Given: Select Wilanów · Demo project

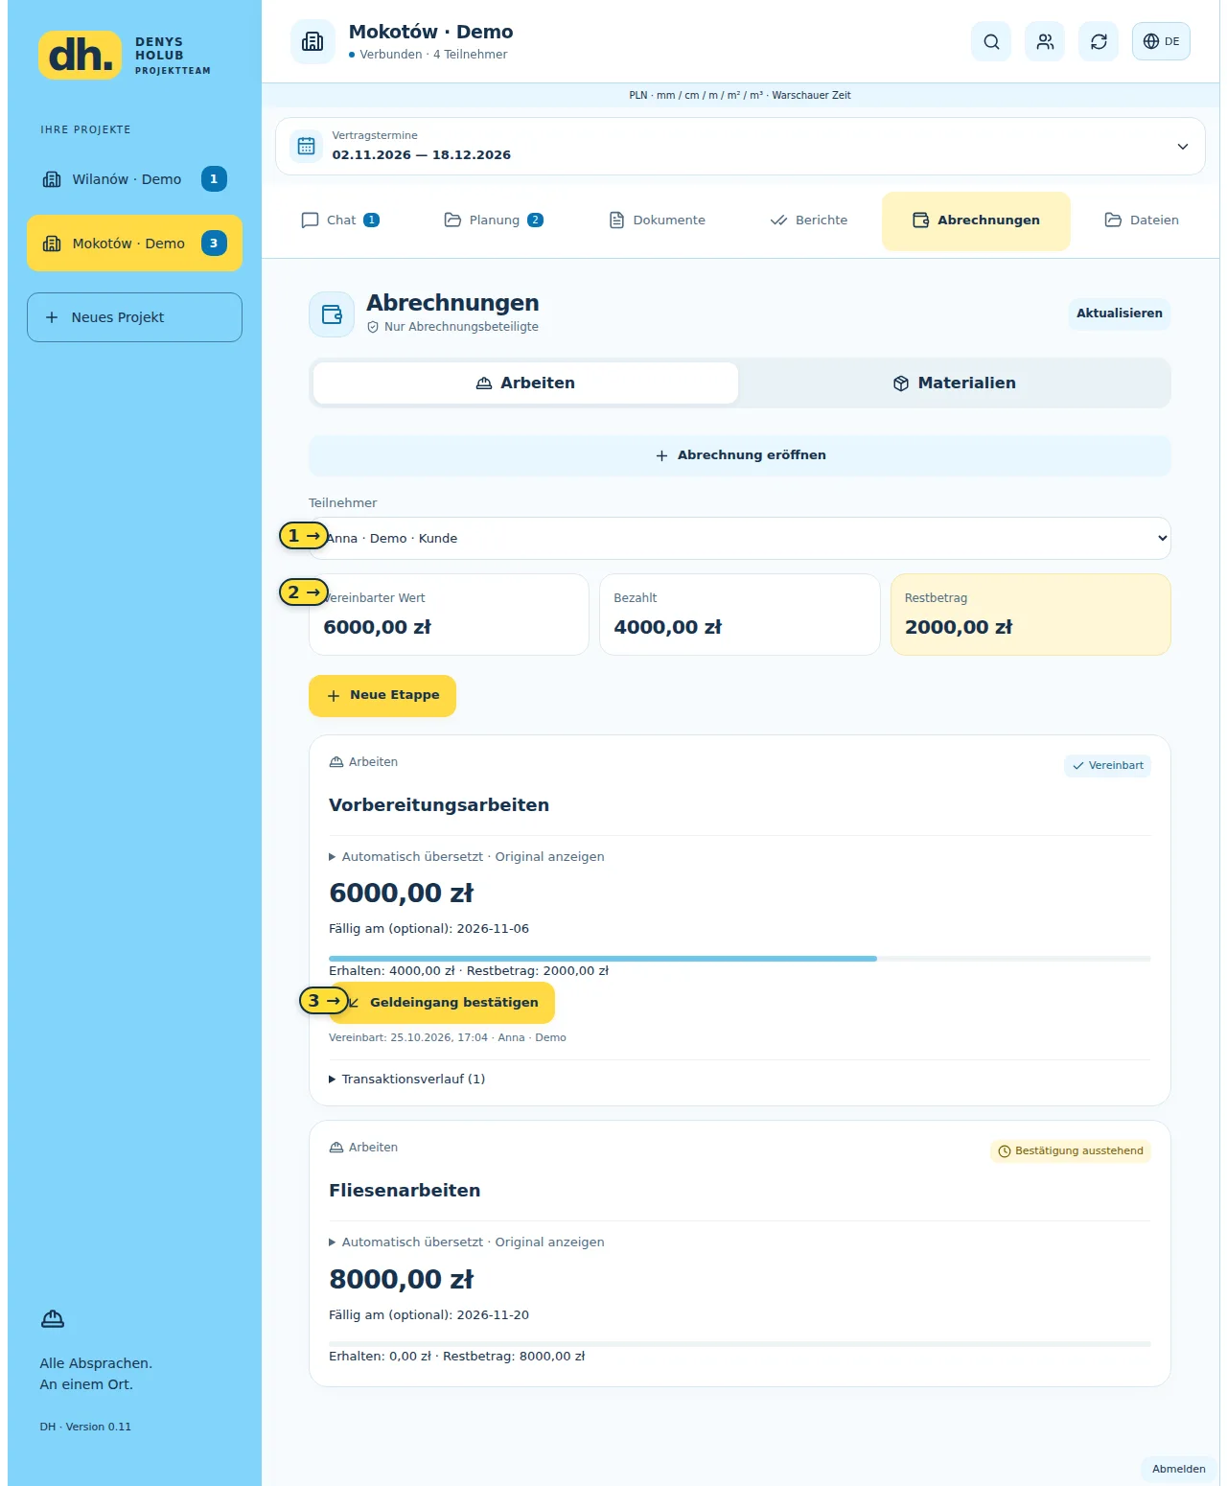Looking at the screenshot, I should pos(134,179).
